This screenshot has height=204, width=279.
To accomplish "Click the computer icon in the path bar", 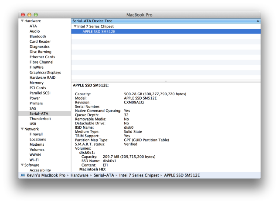I will point(23,175).
